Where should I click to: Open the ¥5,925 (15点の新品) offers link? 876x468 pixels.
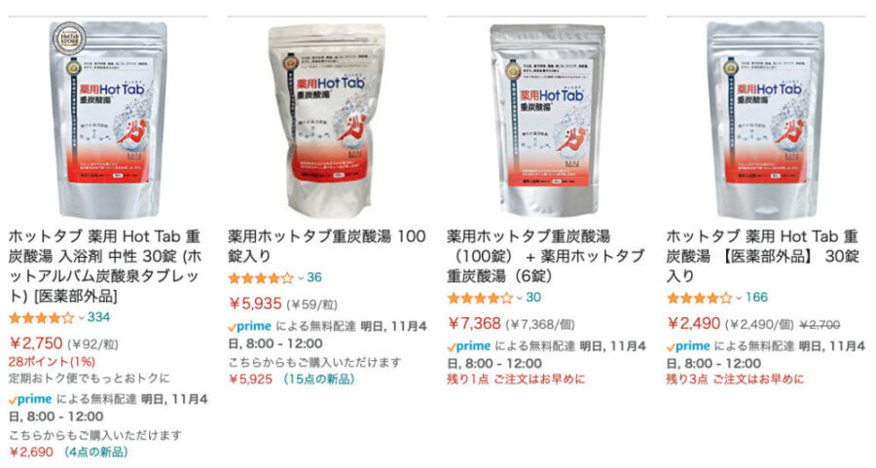292,379
